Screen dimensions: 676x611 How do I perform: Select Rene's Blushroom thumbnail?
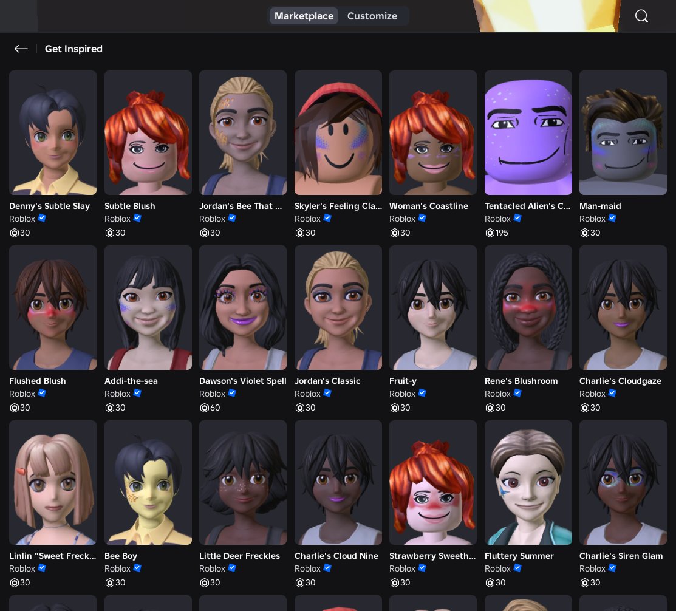tap(528, 307)
